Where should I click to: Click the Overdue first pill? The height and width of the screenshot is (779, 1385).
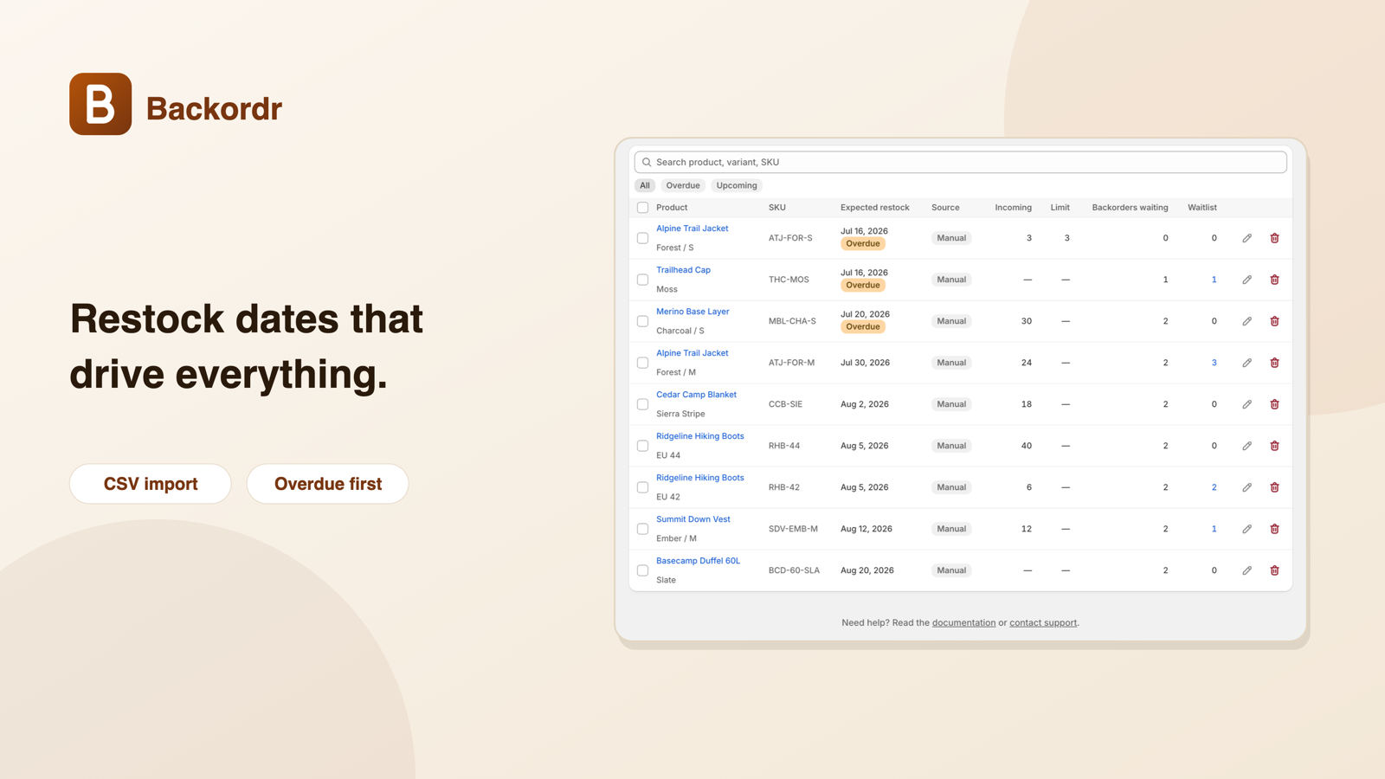point(328,484)
